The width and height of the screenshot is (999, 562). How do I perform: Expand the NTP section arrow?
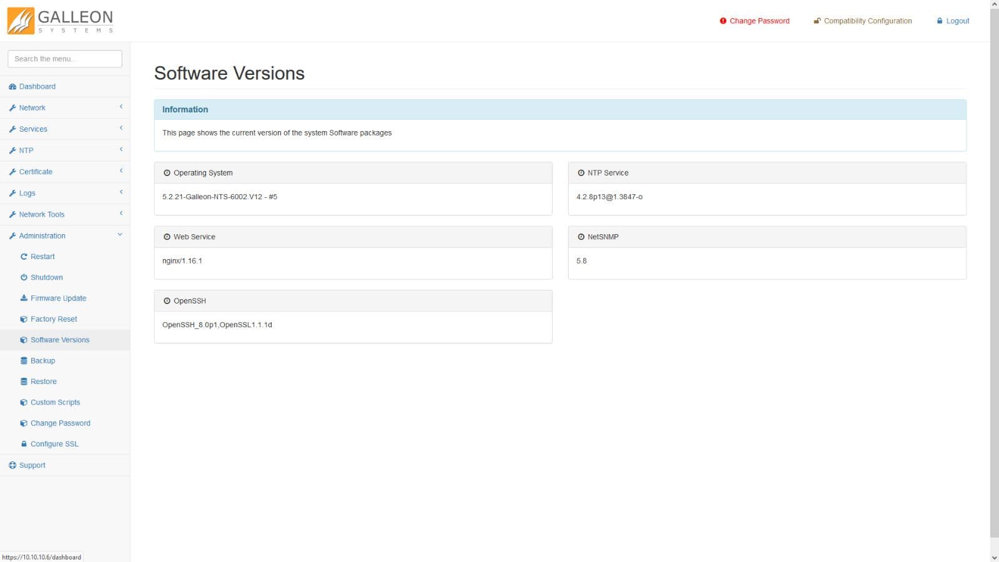coord(121,150)
